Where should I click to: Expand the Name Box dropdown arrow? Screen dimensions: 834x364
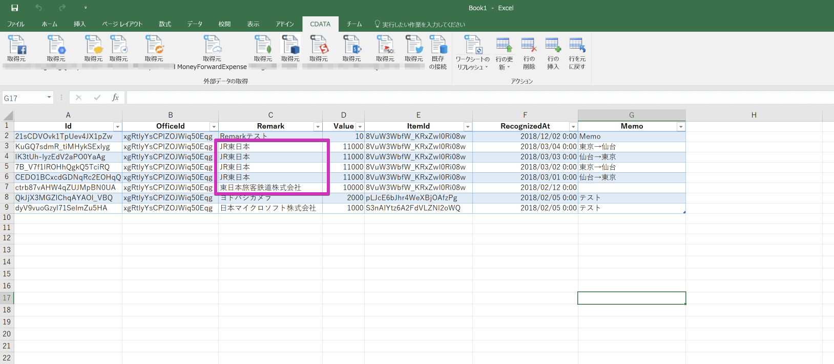(49, 97)
